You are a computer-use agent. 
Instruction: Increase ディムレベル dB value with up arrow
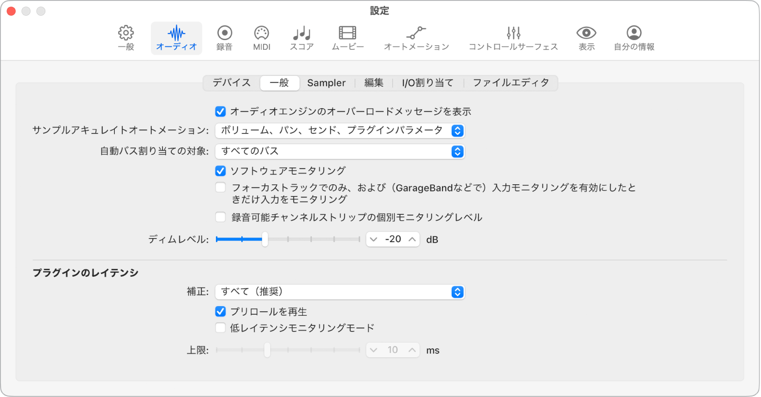coord(412,239)
